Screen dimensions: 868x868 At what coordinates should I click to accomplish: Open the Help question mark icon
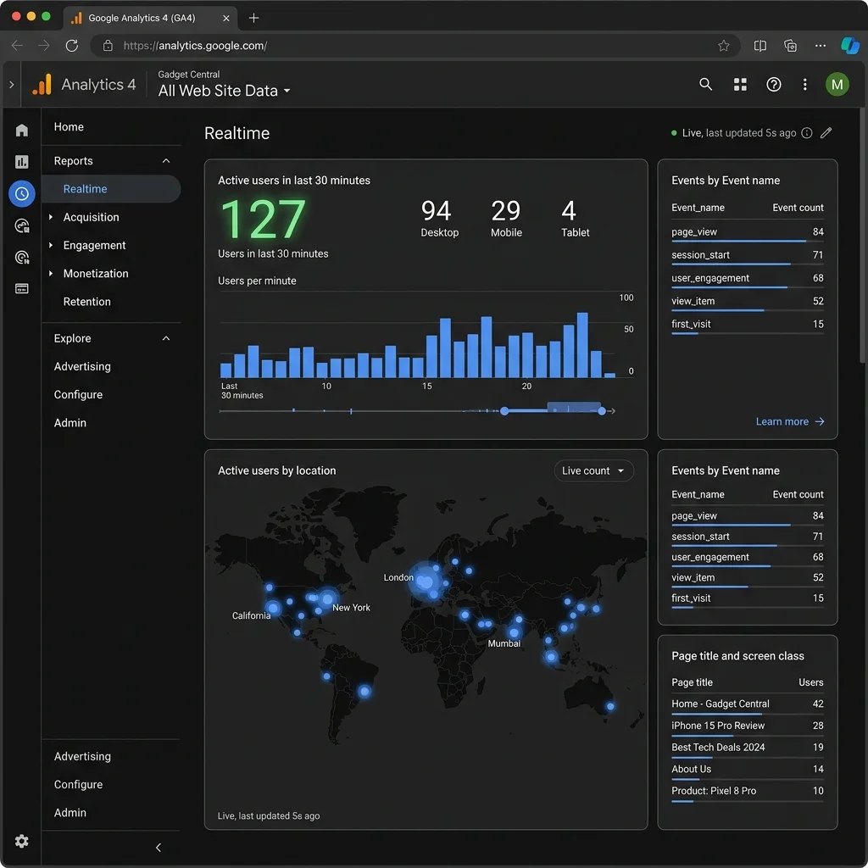click(773, 84)
